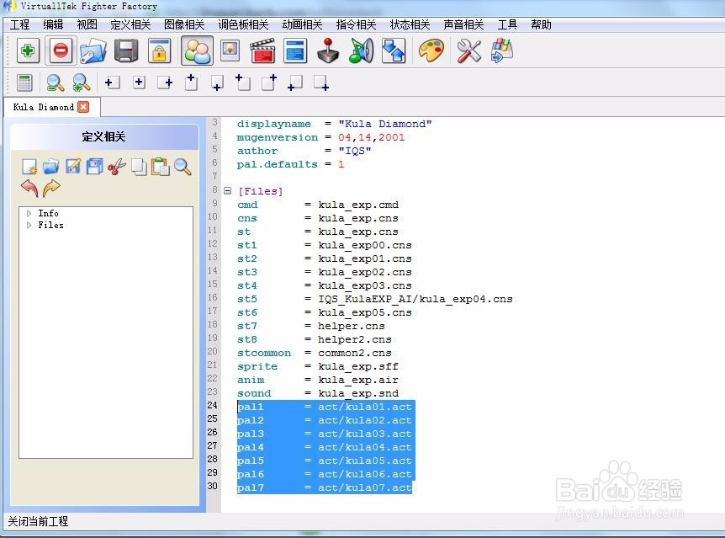
Task: Collapse the [Files] section fold marker
Action: click(x=227, y=191)
